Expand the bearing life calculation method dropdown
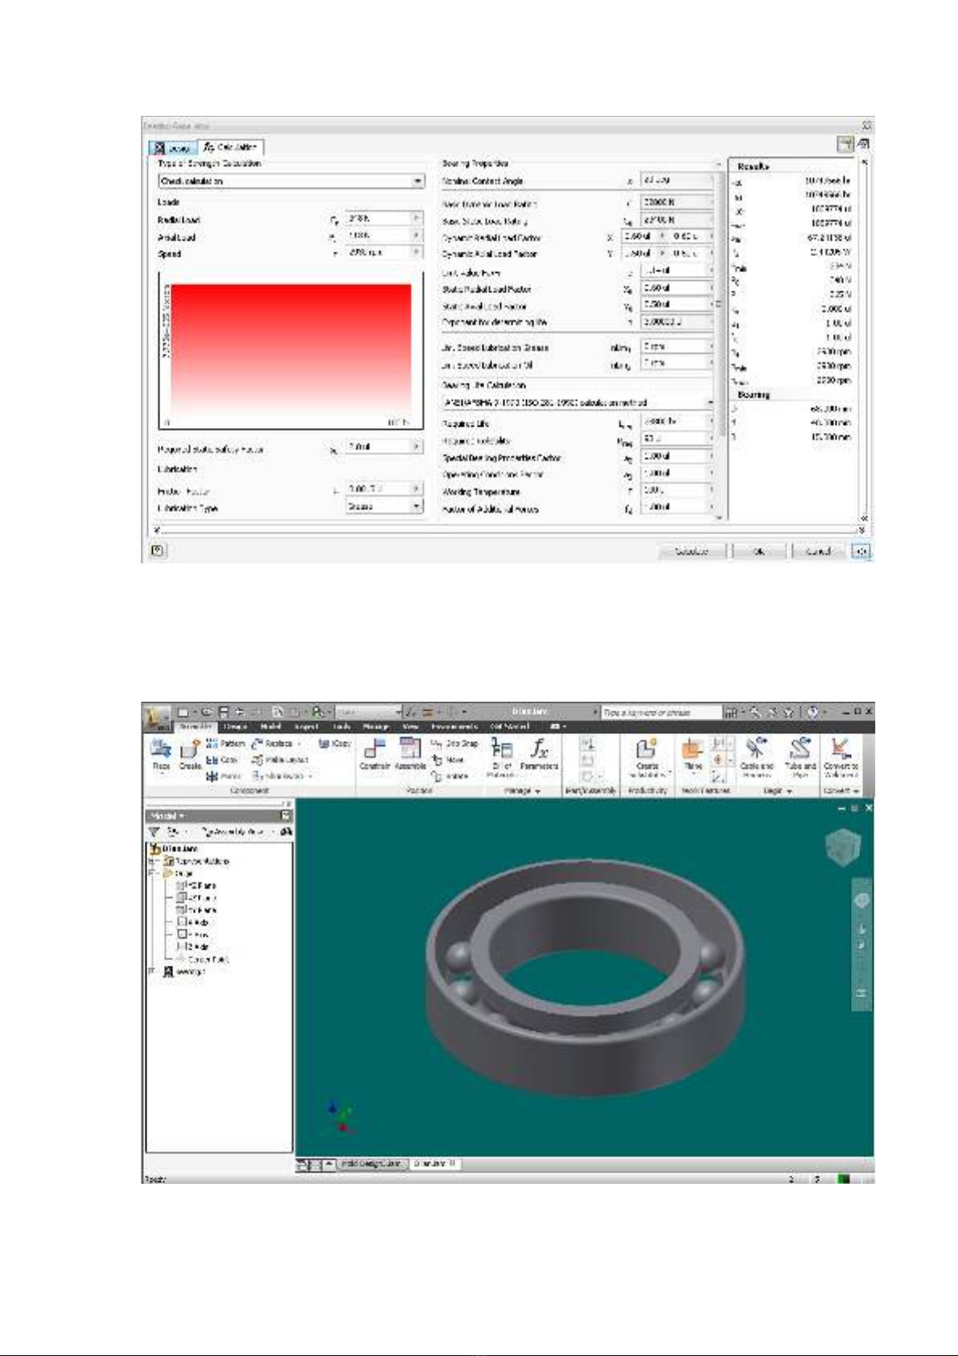The image size is (958, 1356). click(709, 402)
